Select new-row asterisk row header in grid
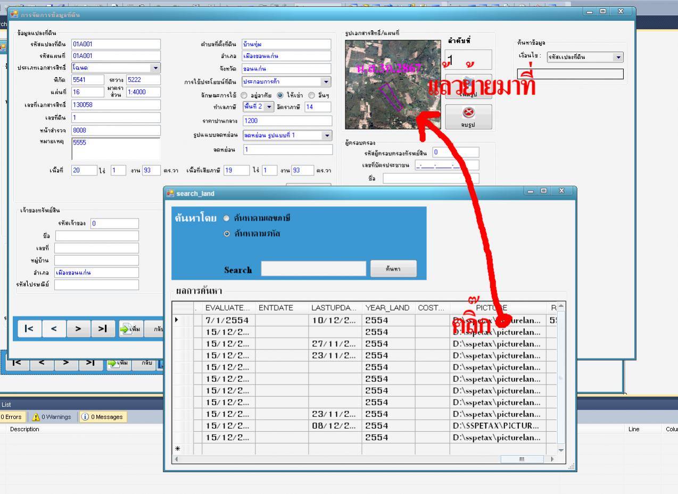The image size is (678, 494). (x=181, y=449)
